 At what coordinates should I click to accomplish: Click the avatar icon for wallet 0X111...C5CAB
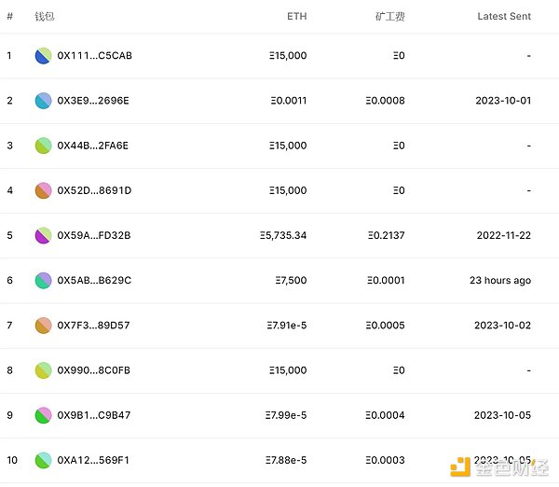tap(43, 56)
